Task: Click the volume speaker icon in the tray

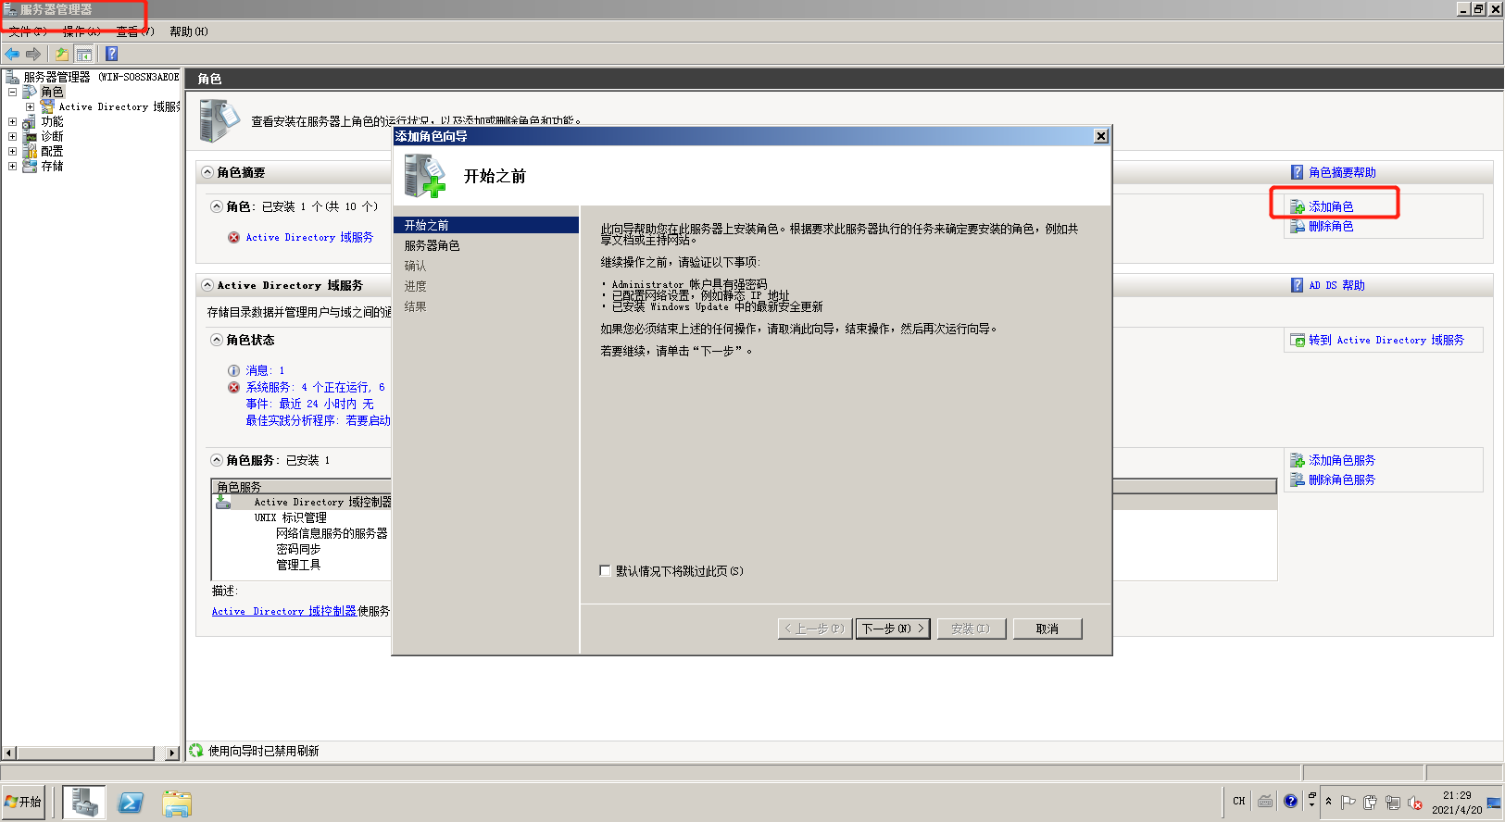Action: coord(1415,803)
